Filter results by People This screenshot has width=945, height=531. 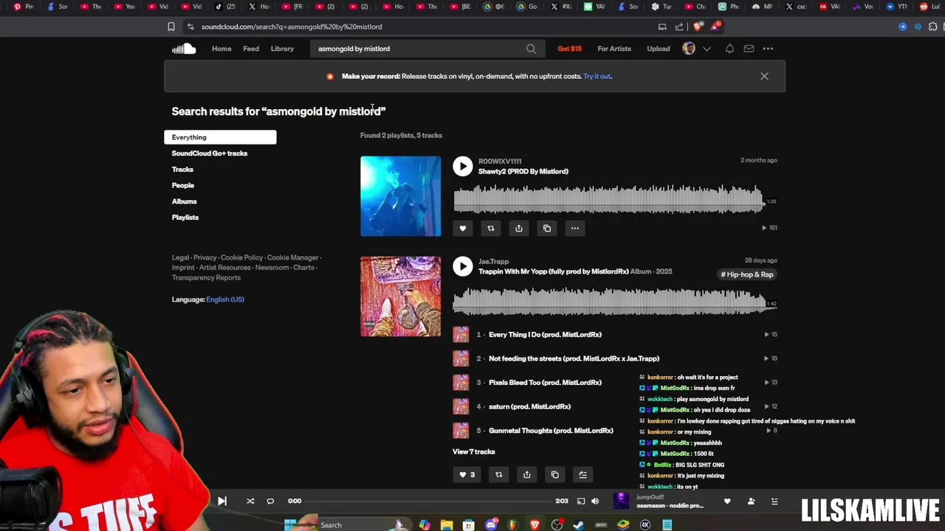tap(183, 185)
